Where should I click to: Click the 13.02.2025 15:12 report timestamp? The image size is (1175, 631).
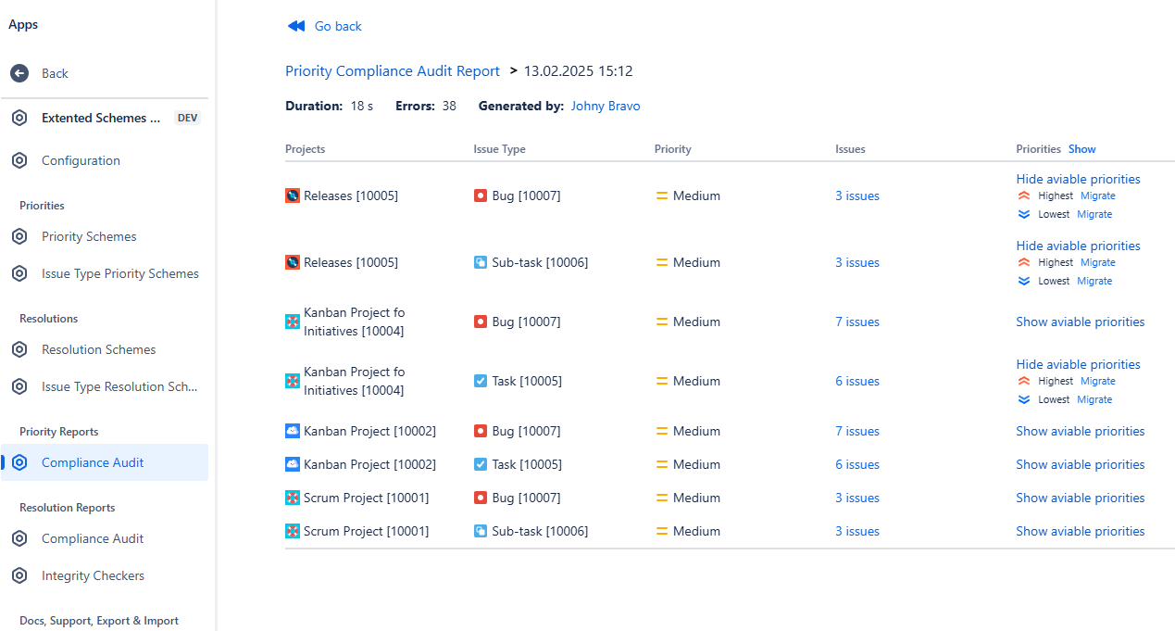coord(579,71)
